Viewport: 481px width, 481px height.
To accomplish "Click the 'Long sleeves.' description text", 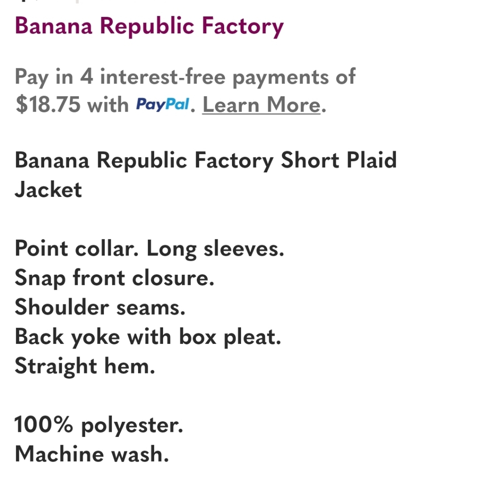I will tap(215, 249).
